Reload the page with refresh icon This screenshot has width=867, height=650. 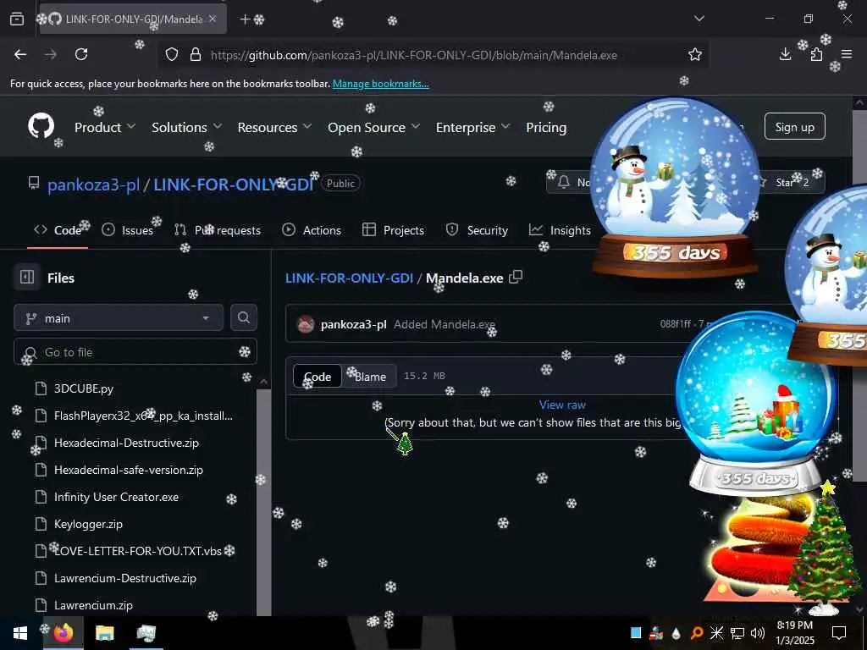click(x=81, y=54)
